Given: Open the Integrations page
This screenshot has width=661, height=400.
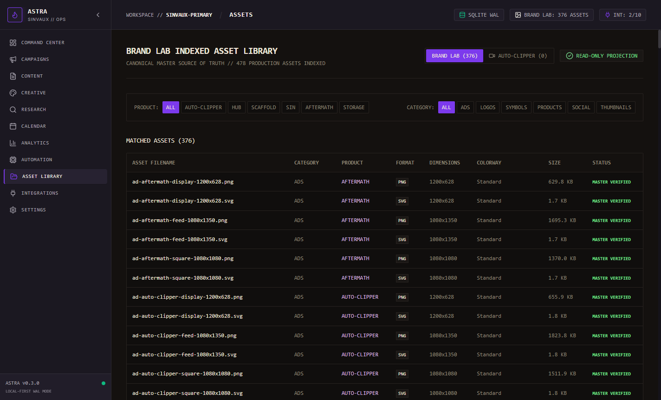Looking at the screenshot, I should click(55, 193).
